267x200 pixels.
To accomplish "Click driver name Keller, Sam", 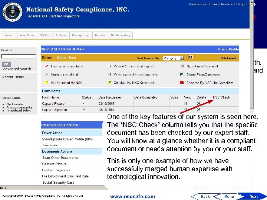I will coord(66,58).
